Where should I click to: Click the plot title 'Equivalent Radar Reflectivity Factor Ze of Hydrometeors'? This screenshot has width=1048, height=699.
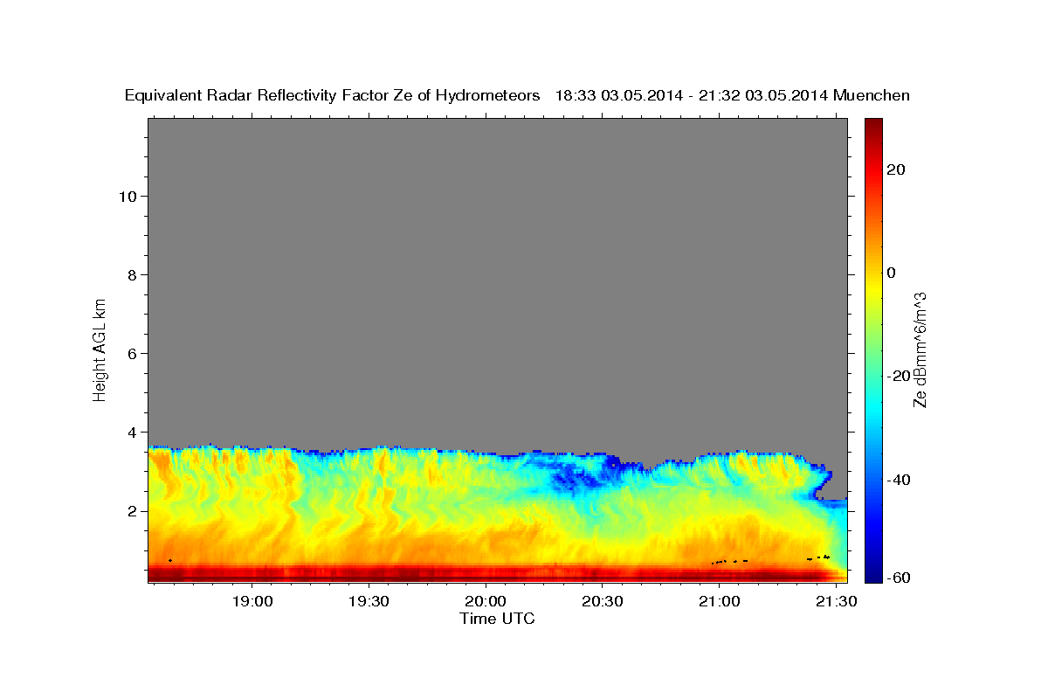[x=332, y=96]
